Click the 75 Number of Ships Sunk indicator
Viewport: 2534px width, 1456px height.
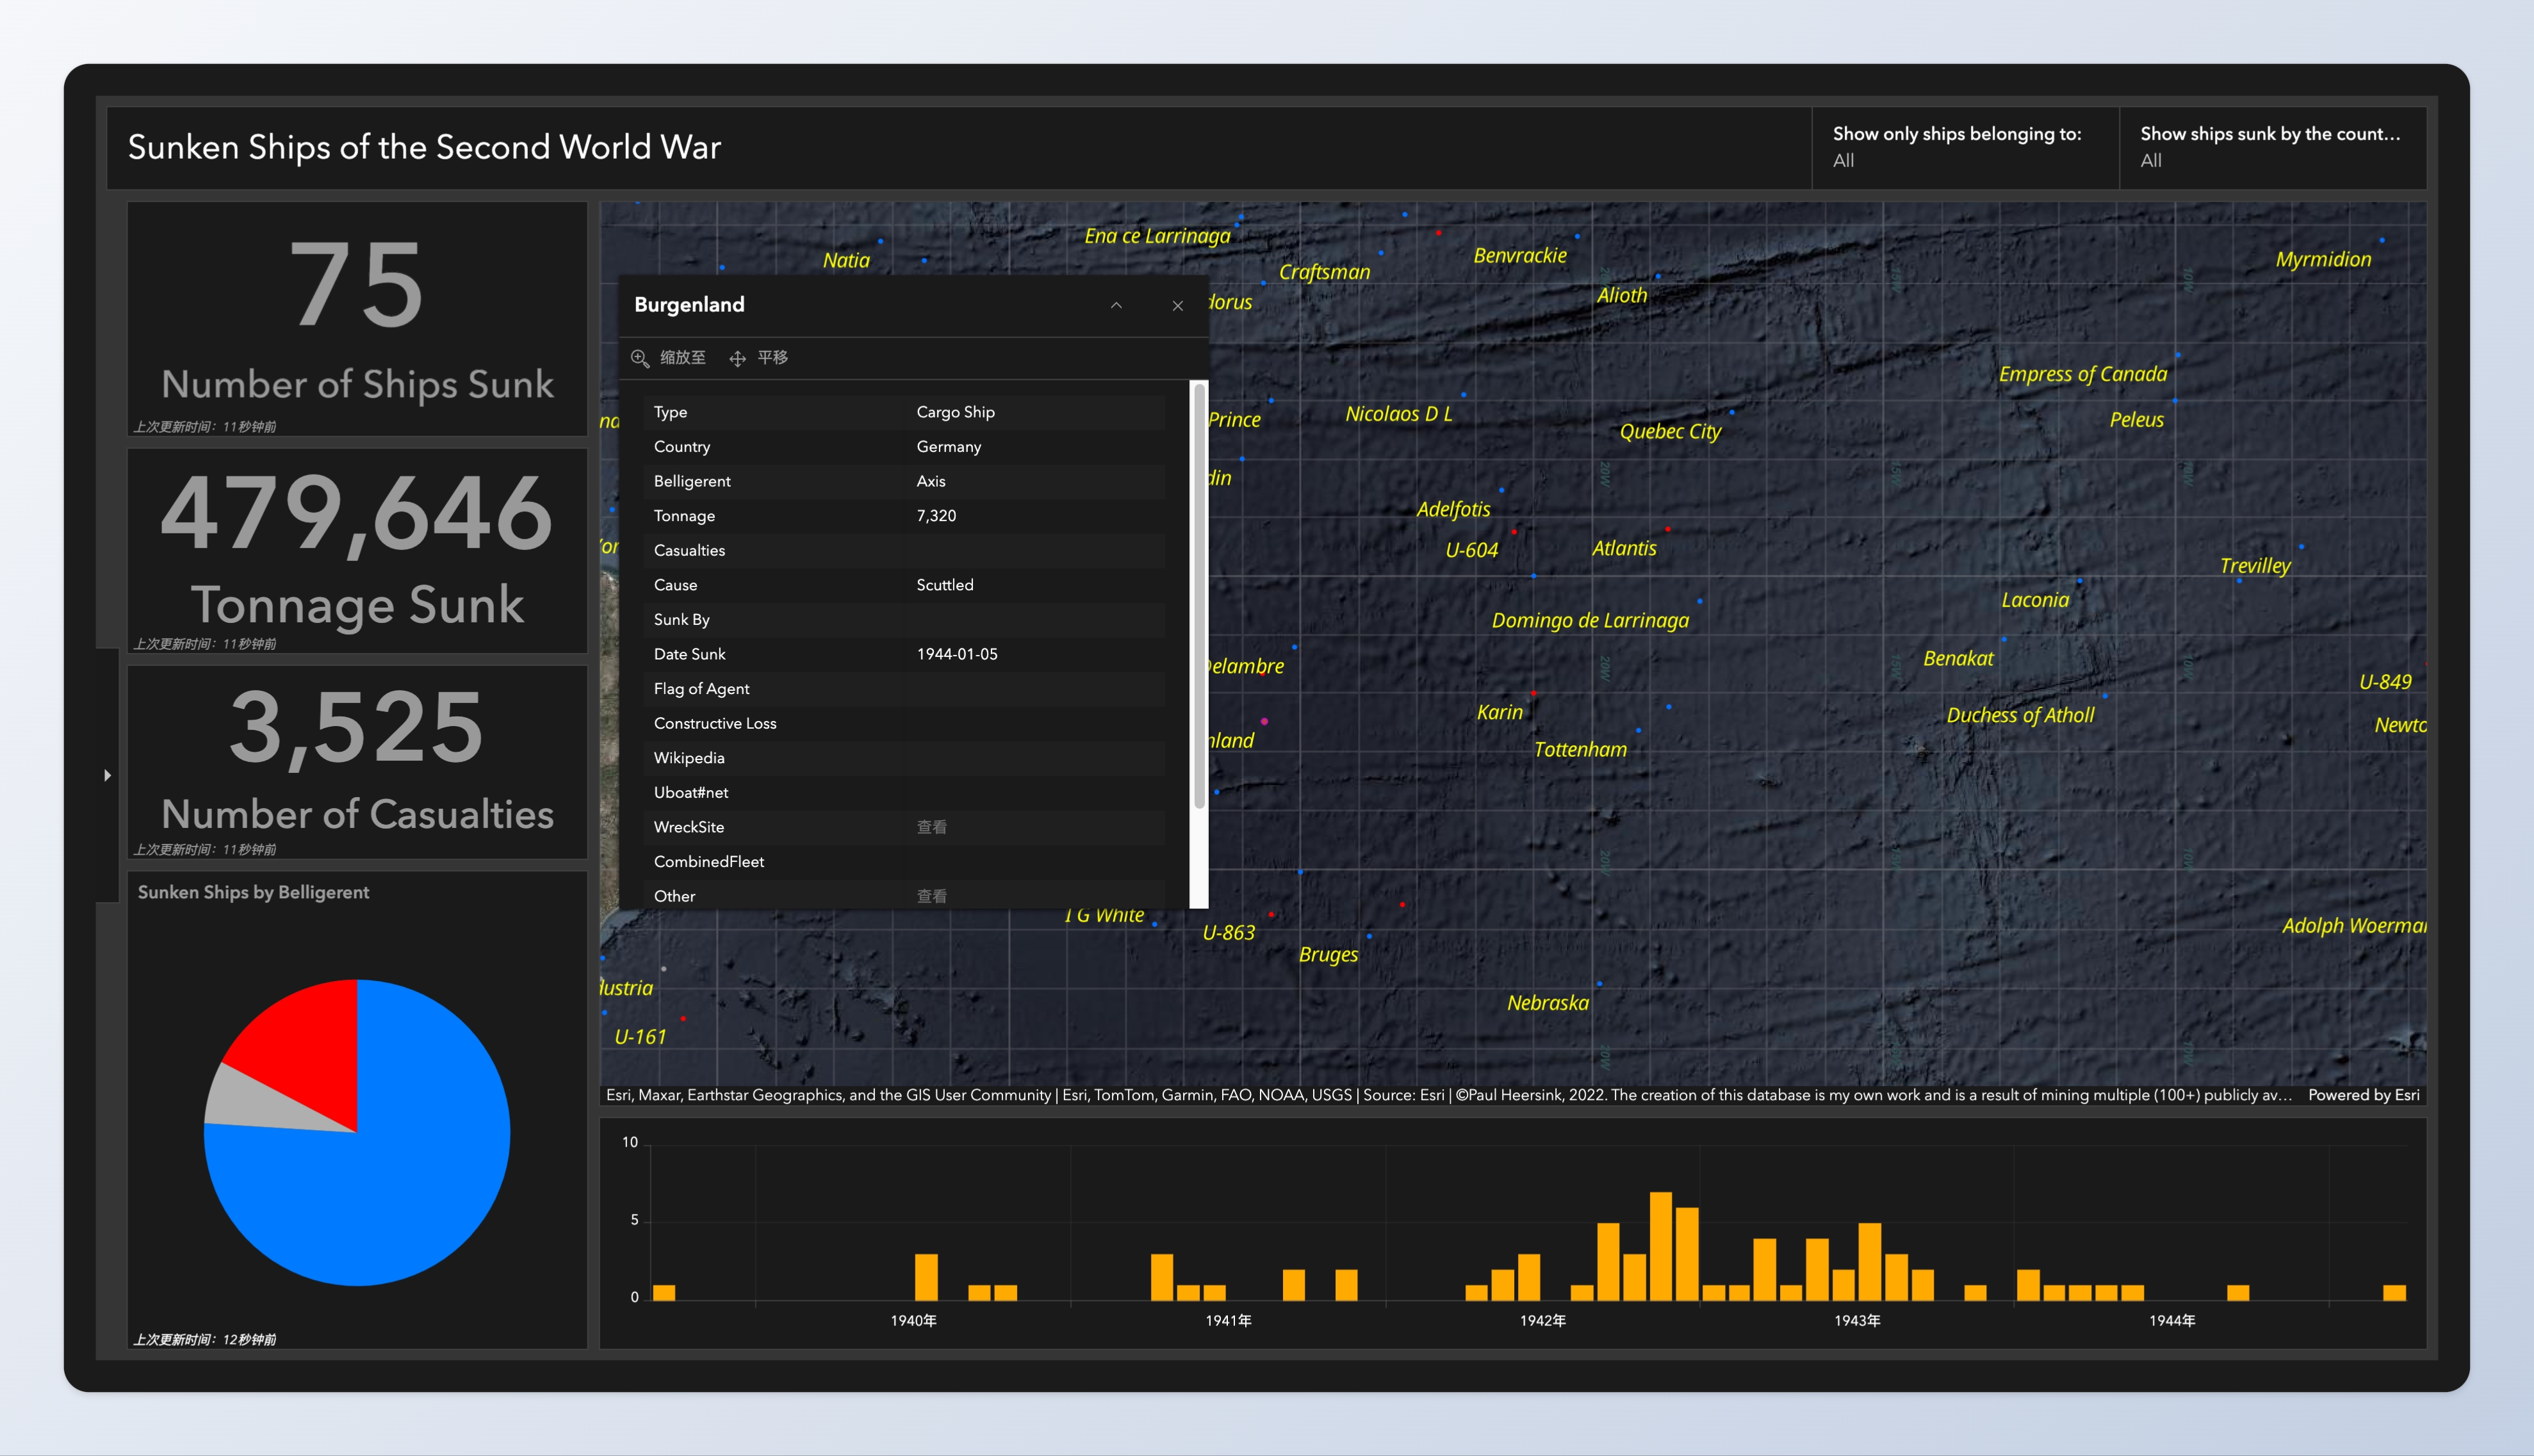pos(357,319)
